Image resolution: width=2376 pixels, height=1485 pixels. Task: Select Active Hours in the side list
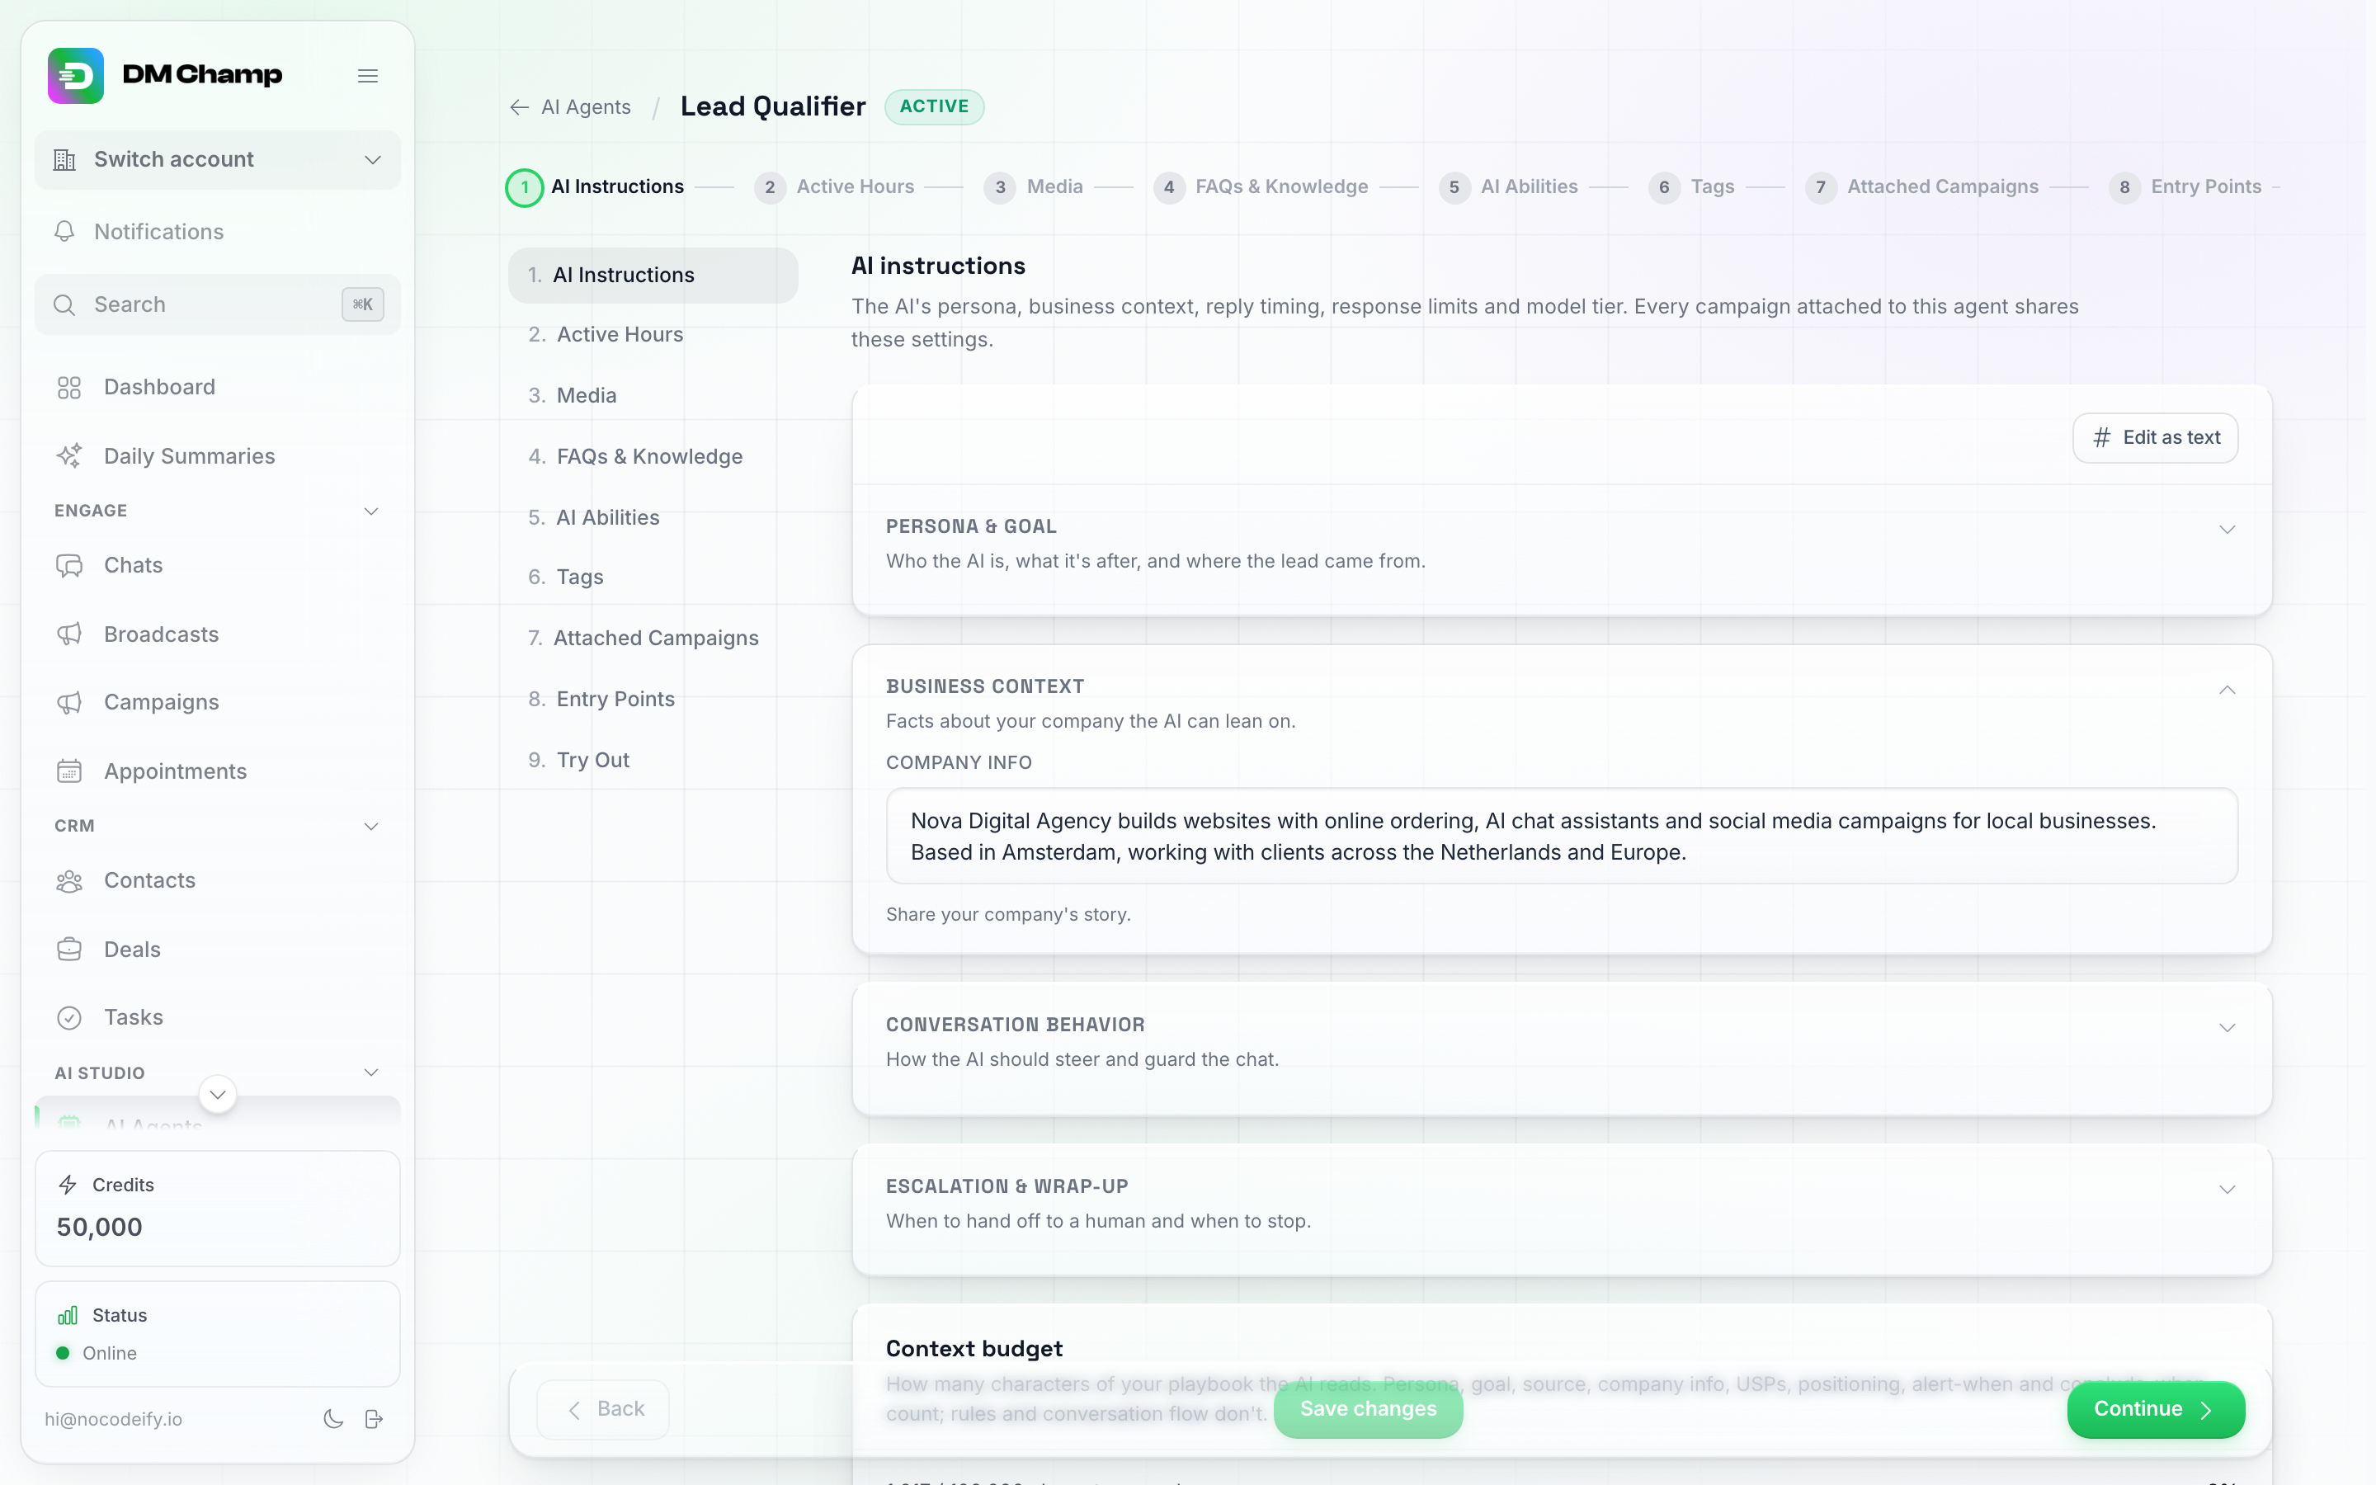pyautogui.click(x=653, y=334)
